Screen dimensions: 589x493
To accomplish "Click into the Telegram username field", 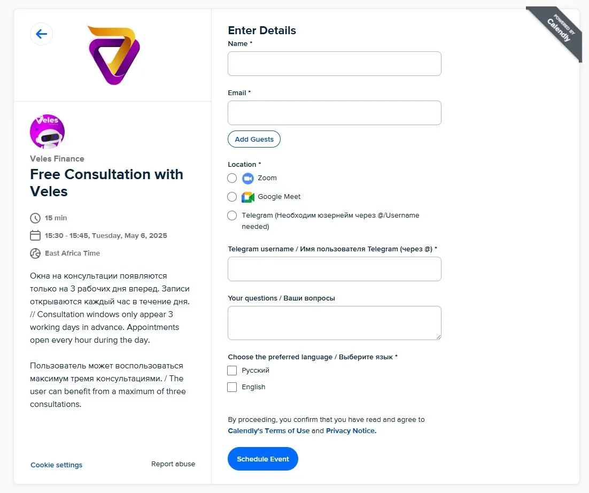I will click(334, 269).
